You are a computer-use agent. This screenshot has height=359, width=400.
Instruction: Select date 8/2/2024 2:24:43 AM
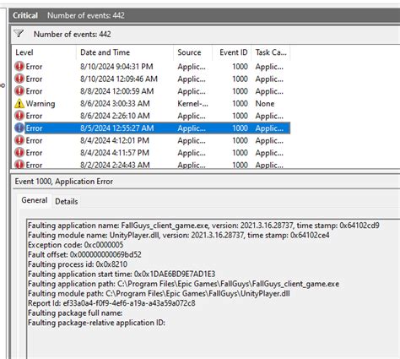click(x=115, y=165)
